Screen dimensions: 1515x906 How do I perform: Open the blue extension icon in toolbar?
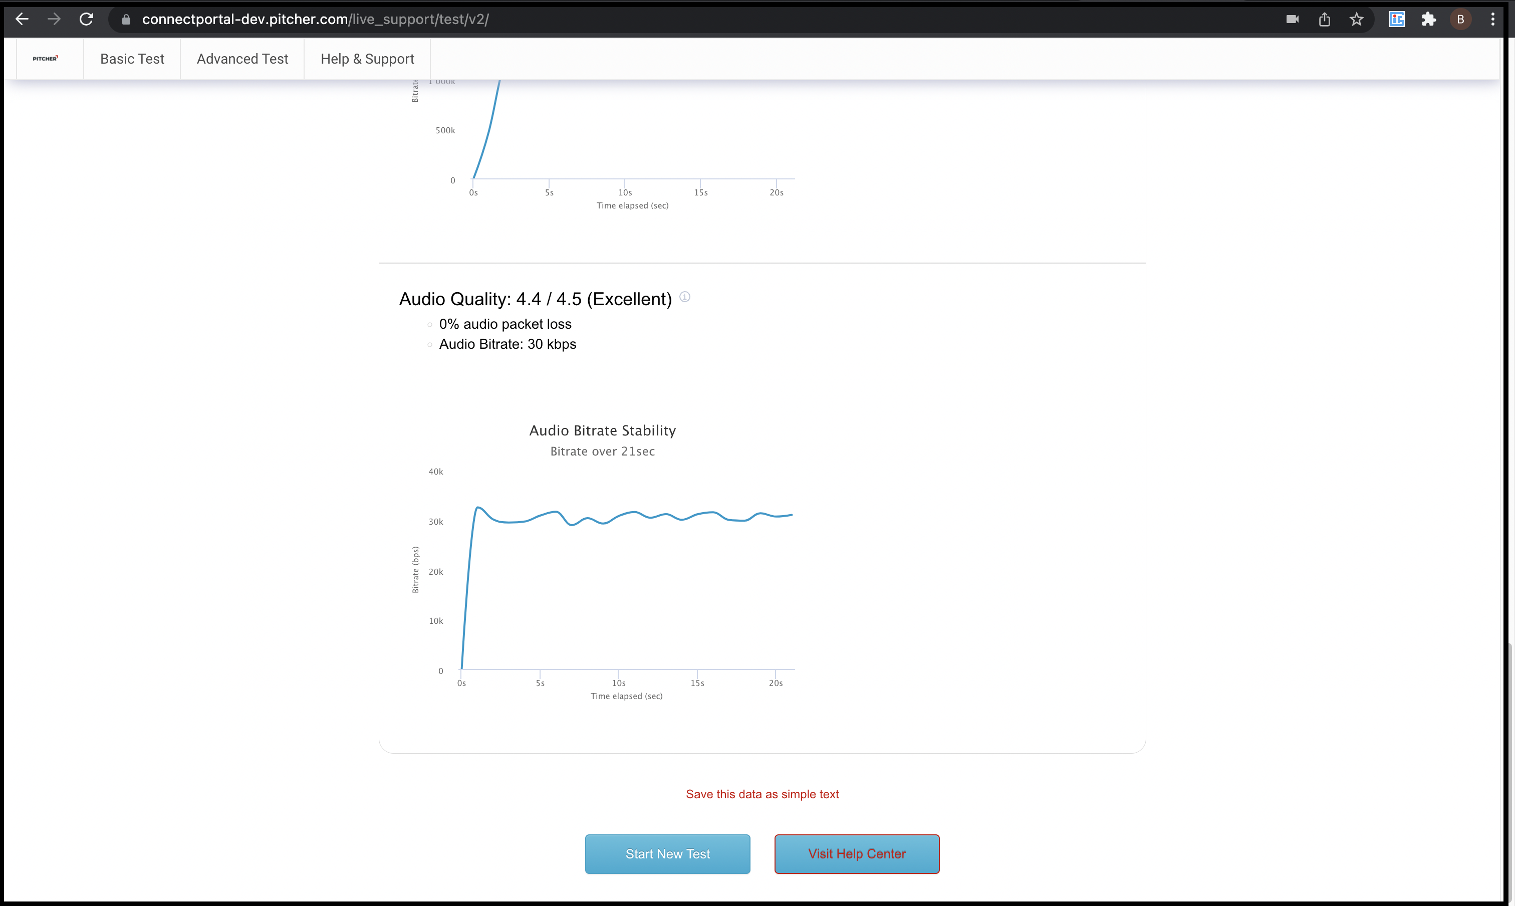(1397, 20)
